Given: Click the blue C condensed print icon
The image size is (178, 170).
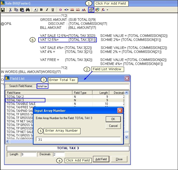Looking at the screenshot, I should coord(66,10).
